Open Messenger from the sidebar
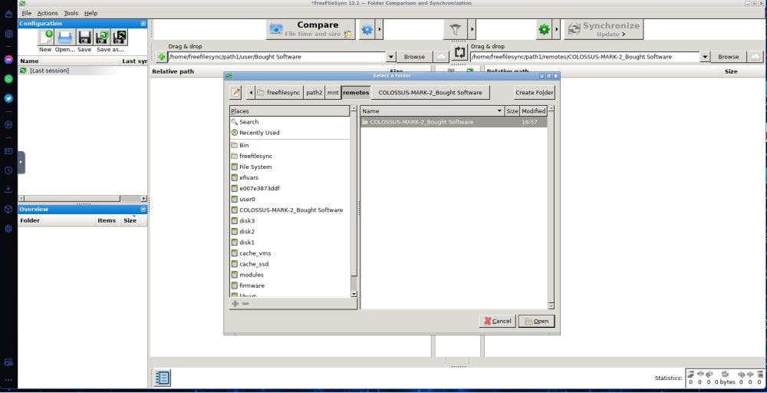 pos(8,60)
